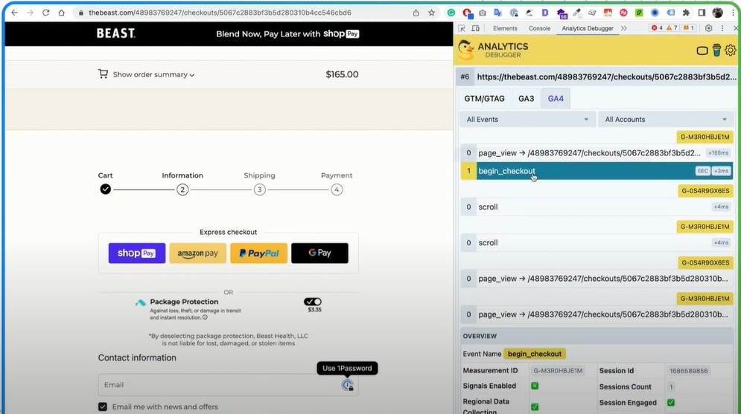Pay with Amazon Pay button
The width and height of the screenshot is (741, 414).
click(x=197, y=253)
